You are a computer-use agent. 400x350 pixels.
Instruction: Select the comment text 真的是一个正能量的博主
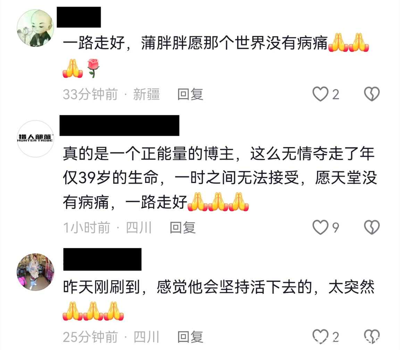(x=149, y=154)
